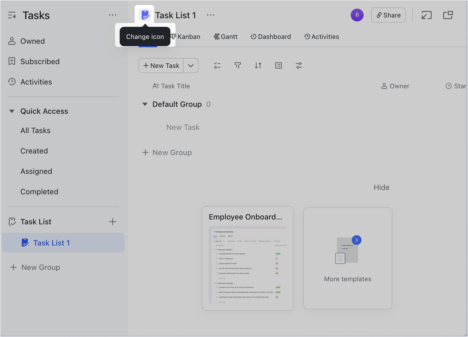Expand the New Task dropdown arrow

(191, 65)
